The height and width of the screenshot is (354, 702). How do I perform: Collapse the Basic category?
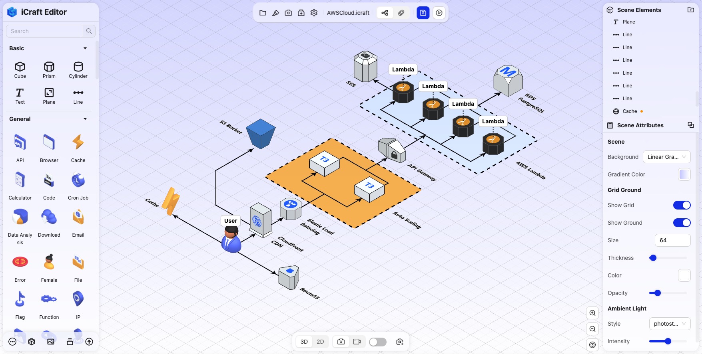tap(85, 48)
